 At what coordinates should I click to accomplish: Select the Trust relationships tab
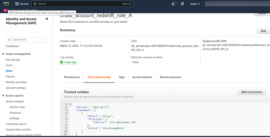tap(99, 77)
